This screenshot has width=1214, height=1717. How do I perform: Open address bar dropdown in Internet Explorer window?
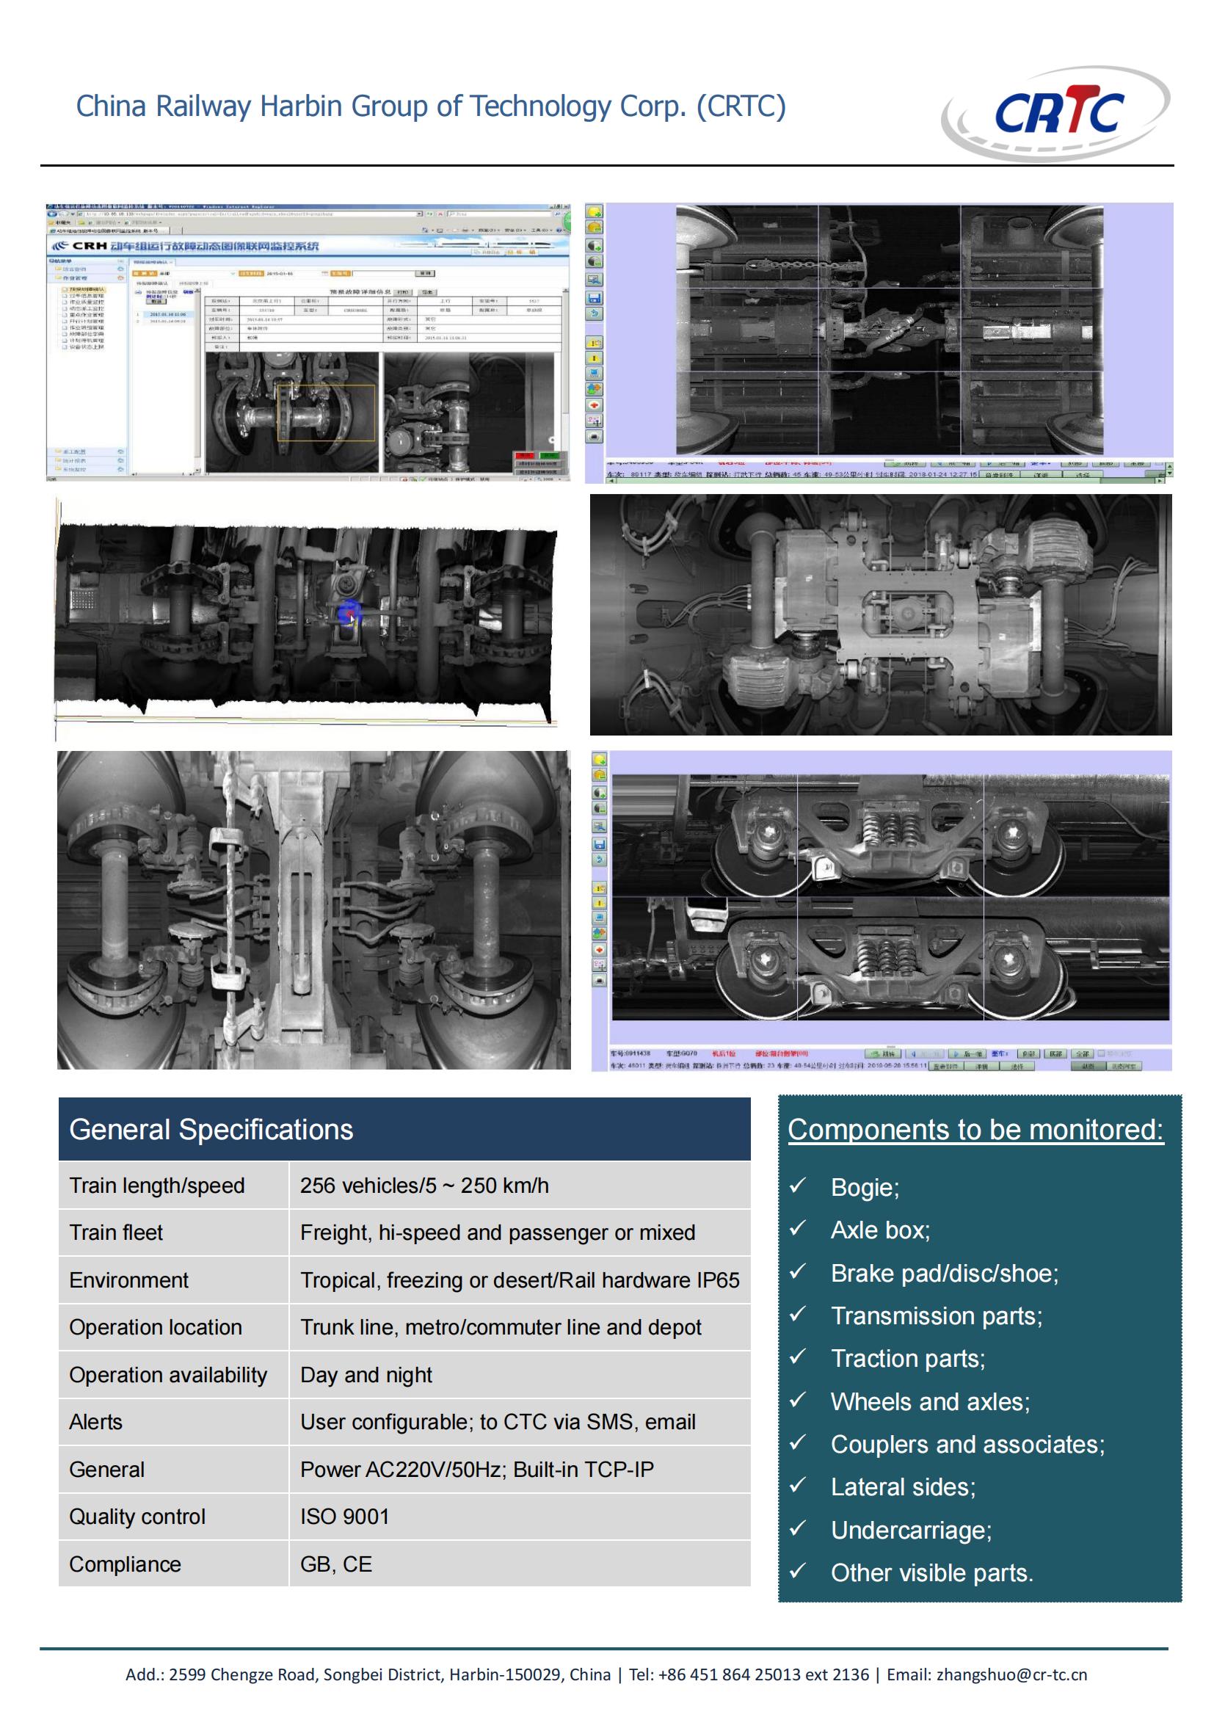pyautogui.click(x=419, y=214)
